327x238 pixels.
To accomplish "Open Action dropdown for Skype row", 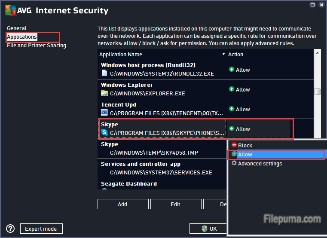I will point(259,129).
